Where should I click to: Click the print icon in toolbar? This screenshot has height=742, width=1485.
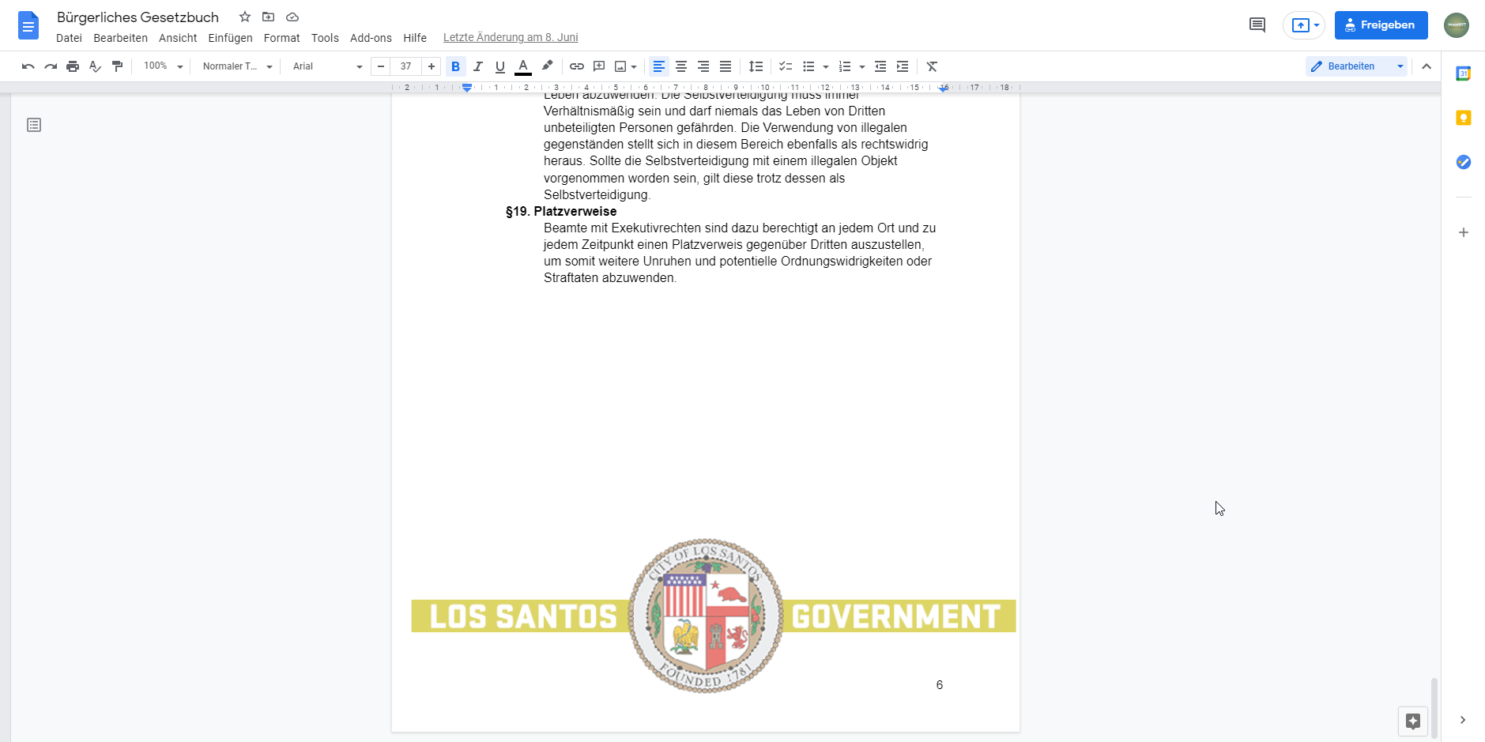(x=73, y=66)
